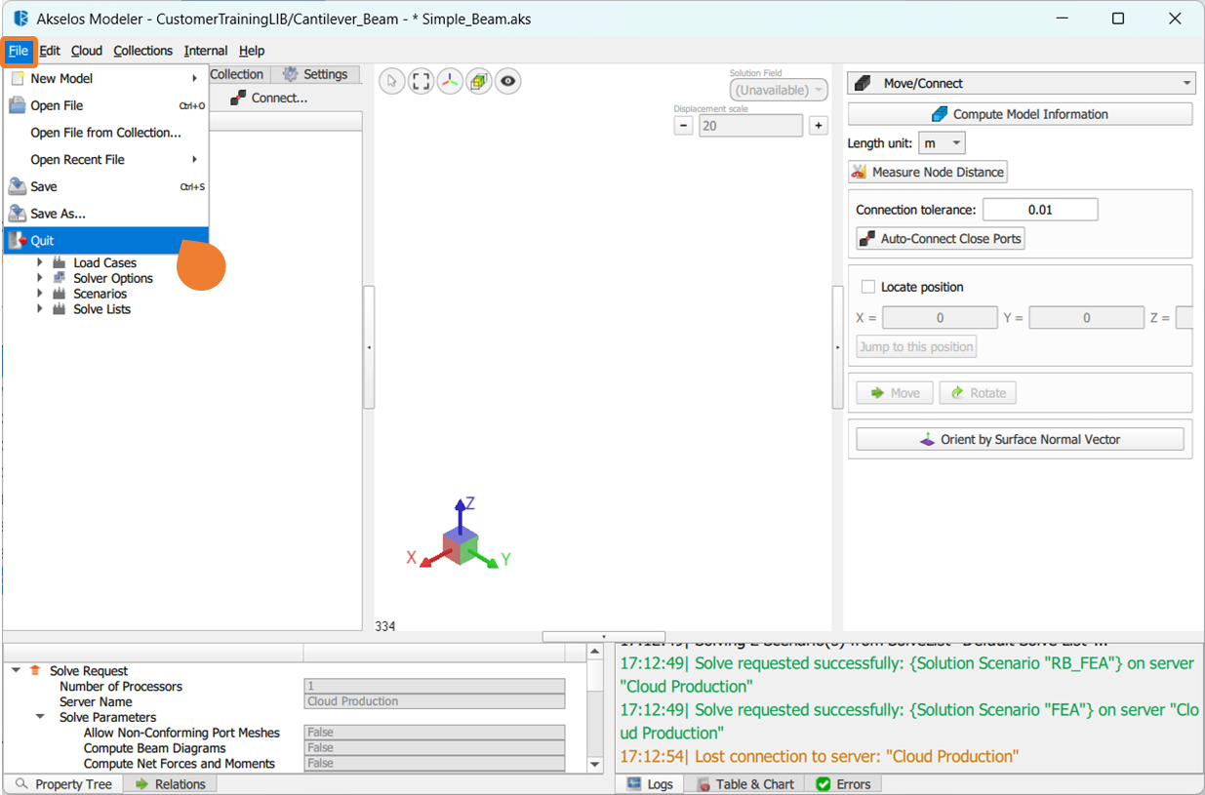This screenshot has height=795, width=1205.
Task: Open the Move/Connect mode dropdown
Action: [1021, 84]
